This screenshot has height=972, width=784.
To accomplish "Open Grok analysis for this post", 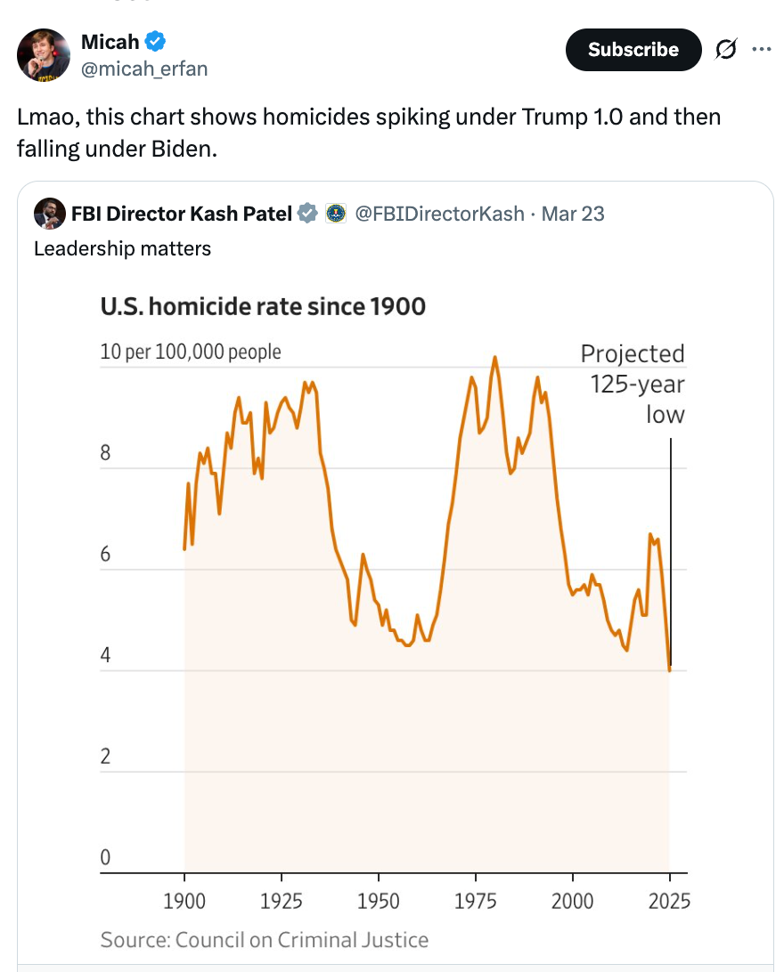I will [x=728, y=50].
